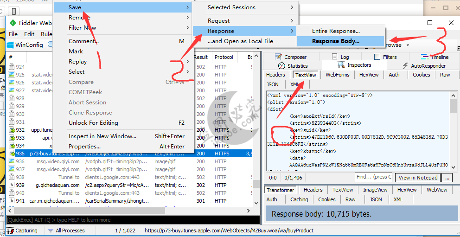The height and width of the screenshot is (237, 460).
Task: Click the Filters tab's checkbox icon
Action: pyautogui.click(x=377, y=57)
